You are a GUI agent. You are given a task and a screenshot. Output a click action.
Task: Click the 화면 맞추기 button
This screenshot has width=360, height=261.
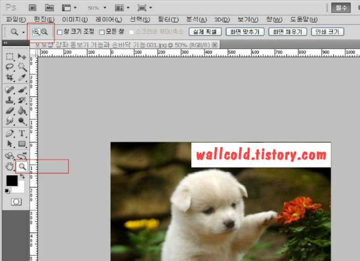[x=245, y=32]
